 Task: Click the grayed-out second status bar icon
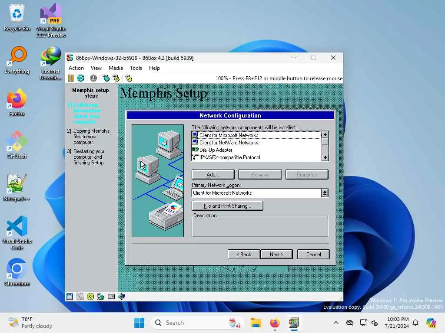click(x=80, y=297)
